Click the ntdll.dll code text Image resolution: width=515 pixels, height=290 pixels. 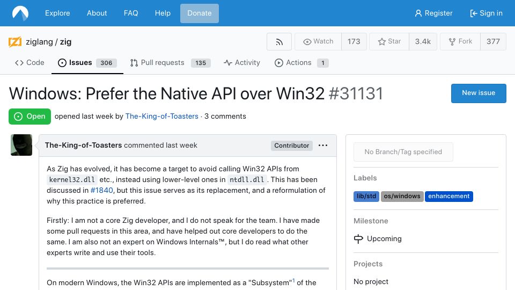point(247,179)
